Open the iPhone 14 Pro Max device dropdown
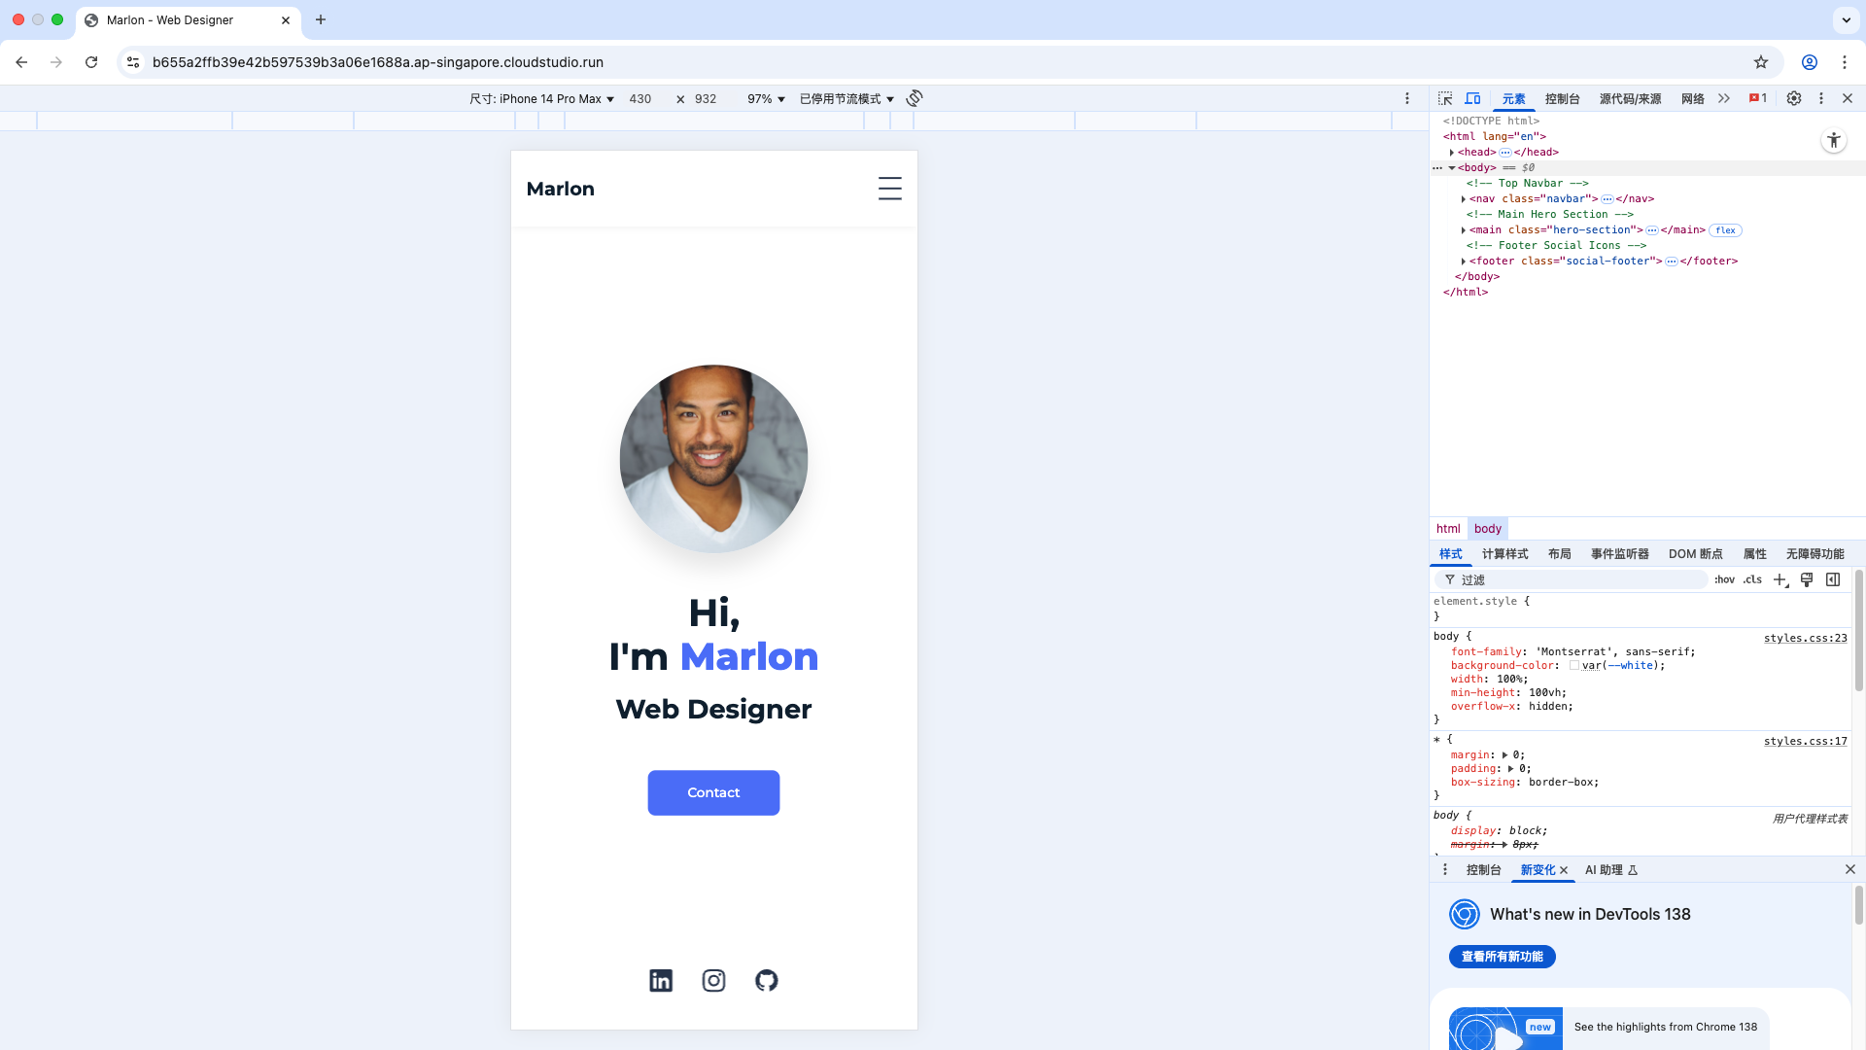The height and width of the screenshot is (1050, 1866). [541, 99]
